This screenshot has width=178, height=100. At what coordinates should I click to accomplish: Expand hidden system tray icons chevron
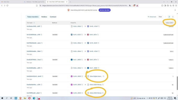tap(147, 98)
